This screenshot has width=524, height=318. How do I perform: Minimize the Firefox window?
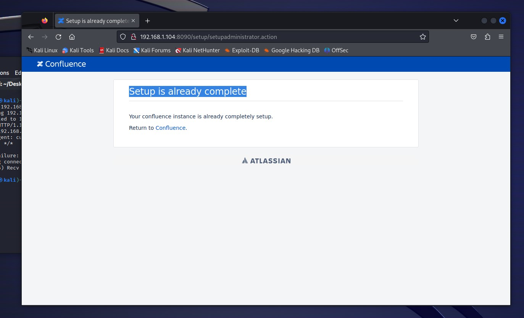coord(484,21)
